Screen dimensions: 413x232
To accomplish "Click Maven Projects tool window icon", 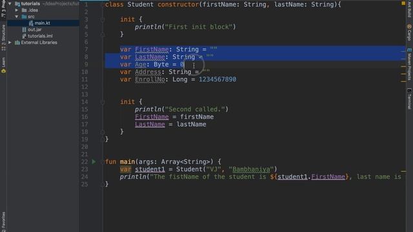I will pyautogui.click(x=409, y=50).
